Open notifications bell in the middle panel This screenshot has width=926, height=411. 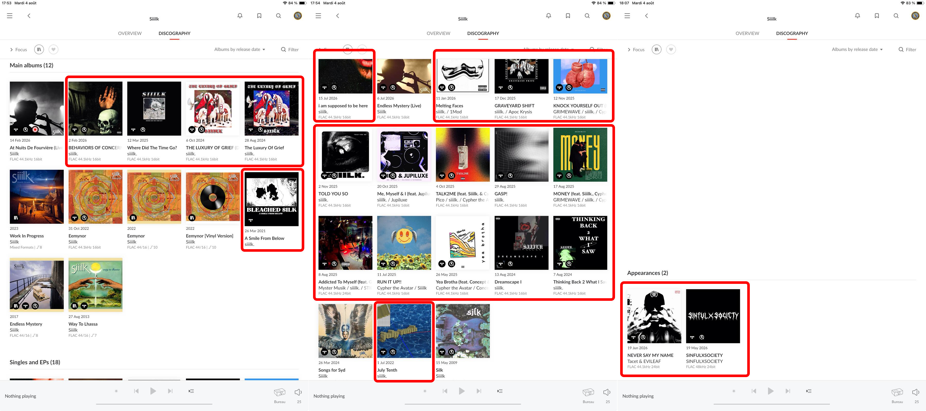[549, 16]
